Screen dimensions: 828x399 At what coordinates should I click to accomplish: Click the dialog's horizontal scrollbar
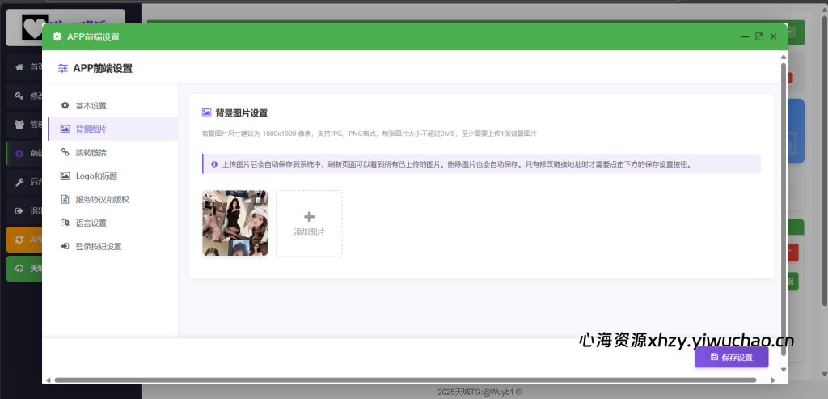(x=404, y=380)
